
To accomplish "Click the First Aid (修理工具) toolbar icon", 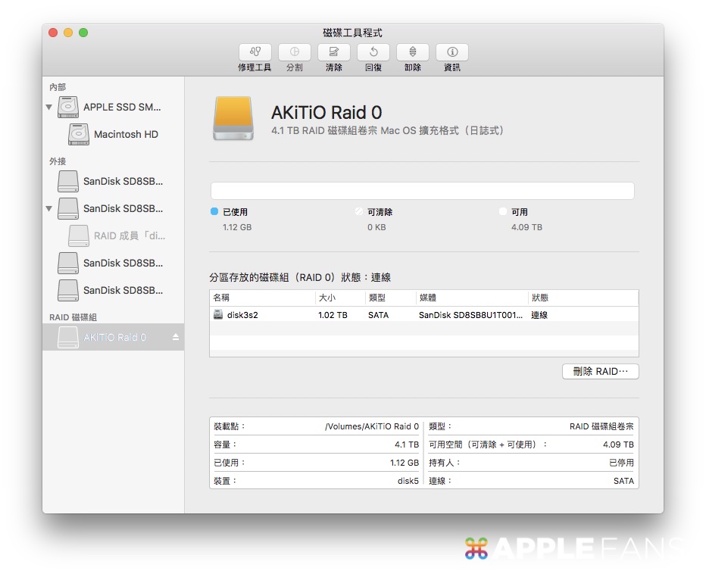I will [255, 52].
